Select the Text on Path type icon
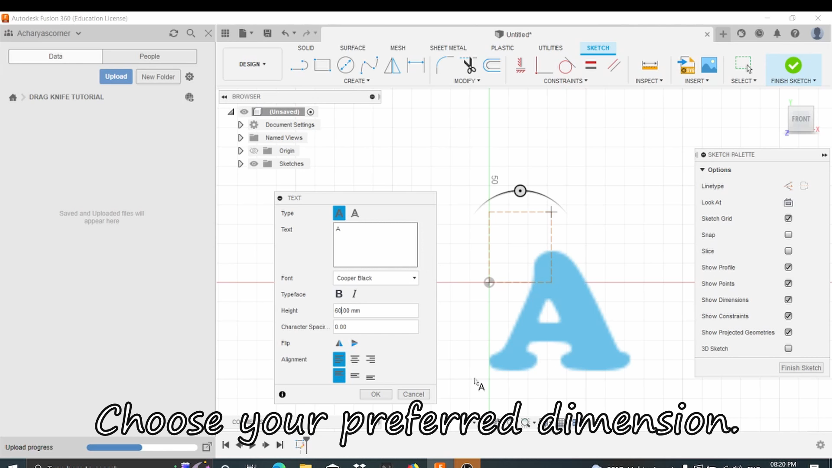This screenshot has height=468, width=832. click(355, 213)
